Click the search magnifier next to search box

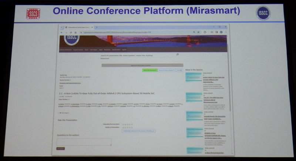coord(178,54)
